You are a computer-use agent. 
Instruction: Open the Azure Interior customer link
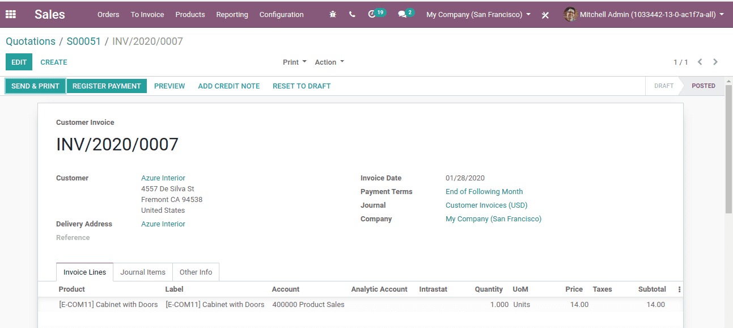pyautogui.click(x=163, y=178)
